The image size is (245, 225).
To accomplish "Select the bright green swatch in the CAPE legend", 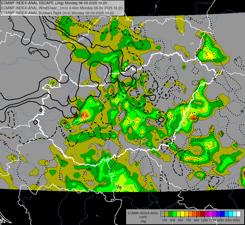I will pyautogui.click(x=174, y=214).
